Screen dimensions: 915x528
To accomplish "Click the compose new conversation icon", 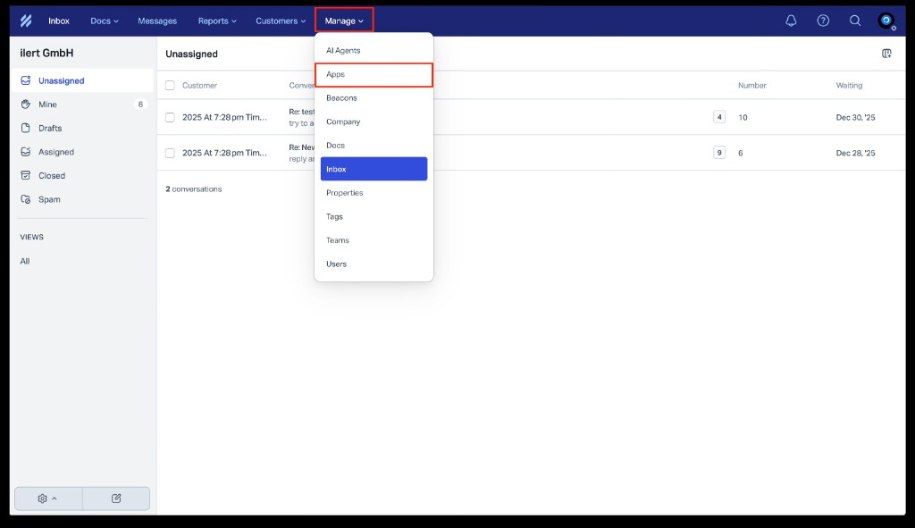I will point(116,499).
